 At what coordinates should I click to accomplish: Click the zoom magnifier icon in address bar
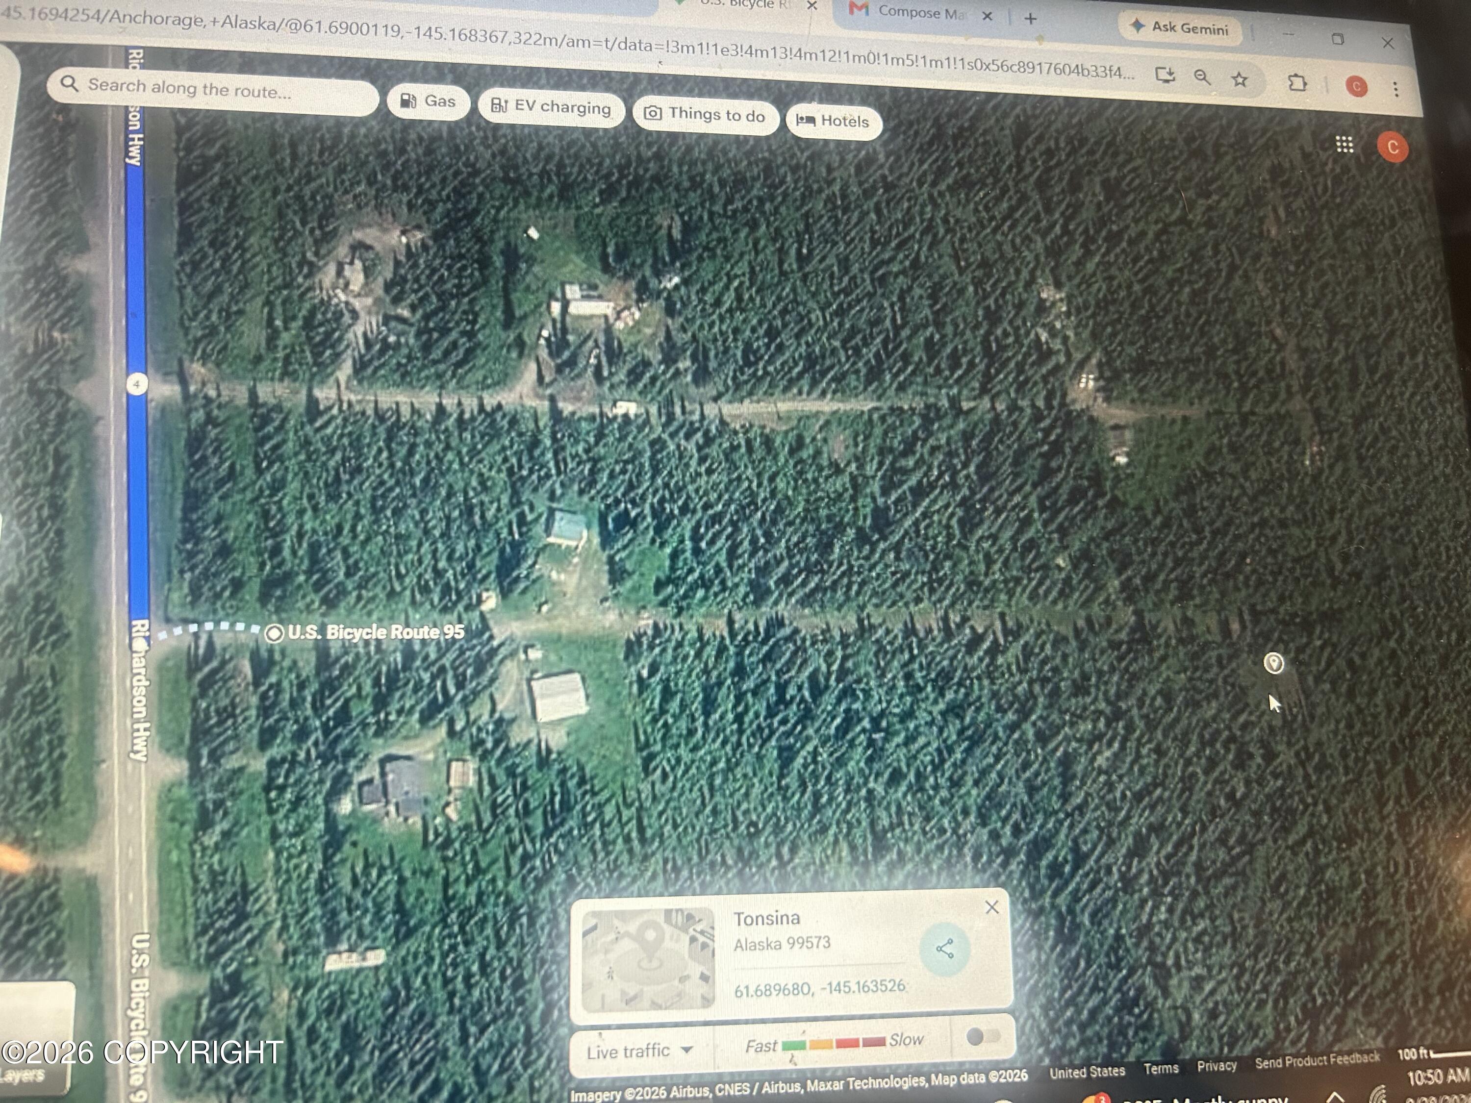point(1202,77)
